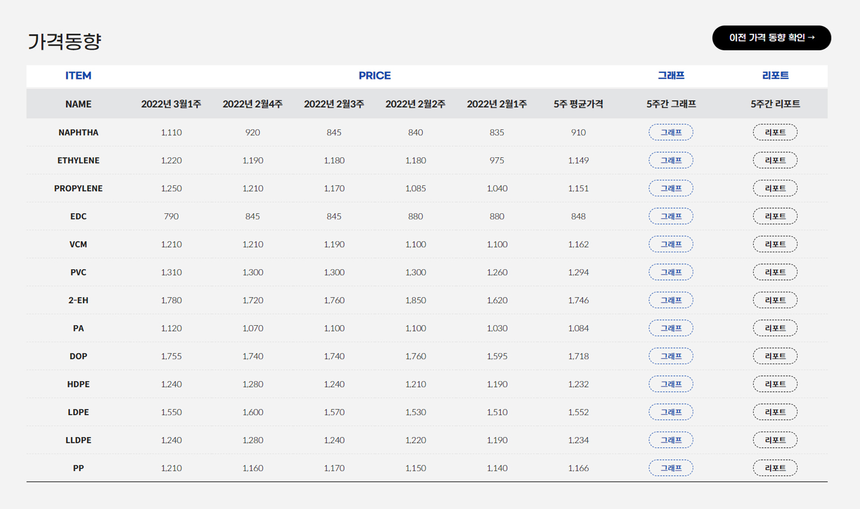Open the 이전 가격 동향 확인 button

pyautogui.click(x=771, y=38)
